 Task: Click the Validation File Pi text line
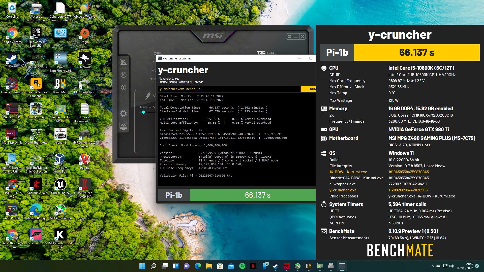tap(196, 176)
